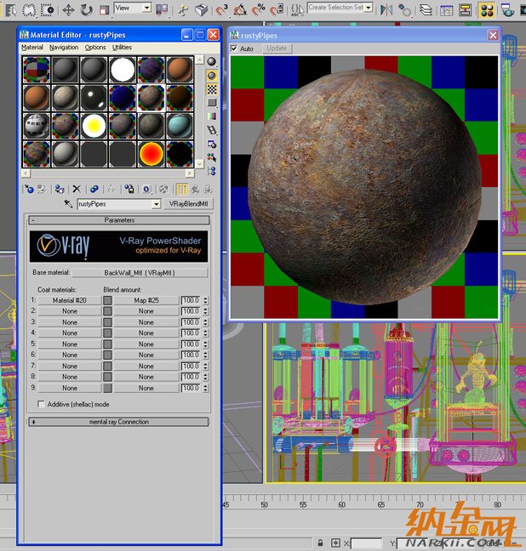Click coat 7 blend color swatch

click(107, 366)
